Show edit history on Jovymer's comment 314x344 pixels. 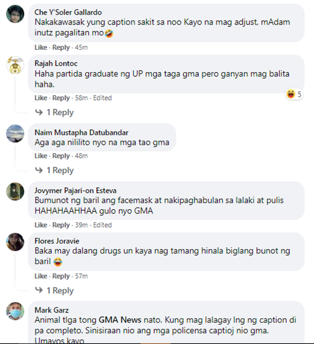(x=103, y=225)
